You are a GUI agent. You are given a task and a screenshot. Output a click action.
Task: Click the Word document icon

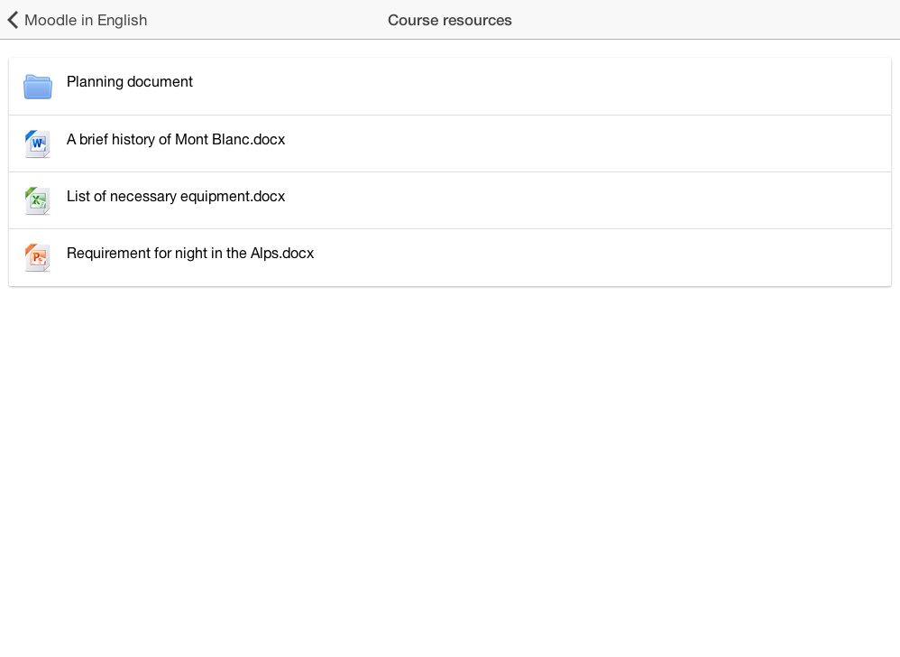(38, 143)
